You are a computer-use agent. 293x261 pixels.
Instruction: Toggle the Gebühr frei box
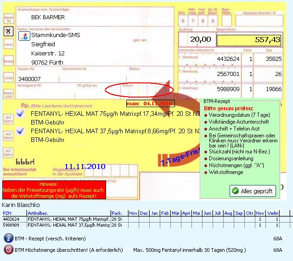[8, 18]
